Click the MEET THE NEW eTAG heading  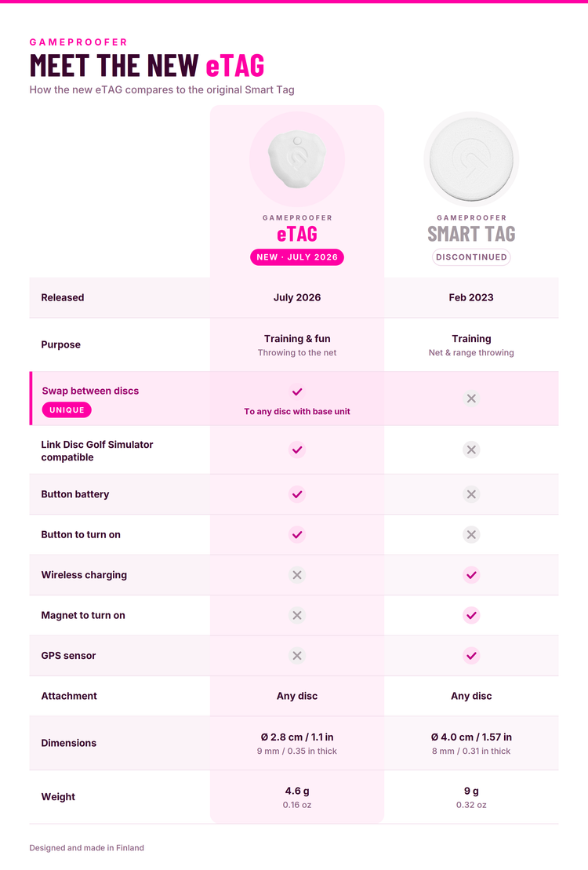147,65
